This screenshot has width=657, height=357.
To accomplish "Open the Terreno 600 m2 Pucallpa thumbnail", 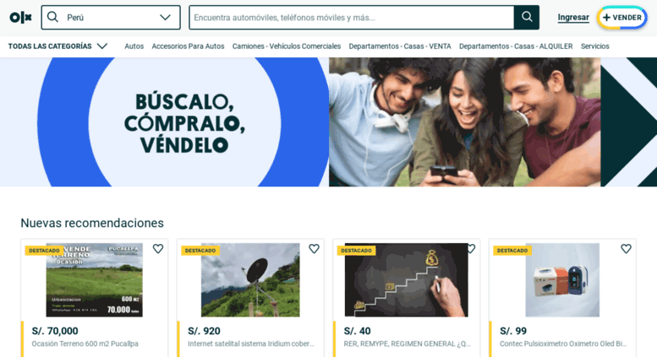I will click(x=94, y=279).
